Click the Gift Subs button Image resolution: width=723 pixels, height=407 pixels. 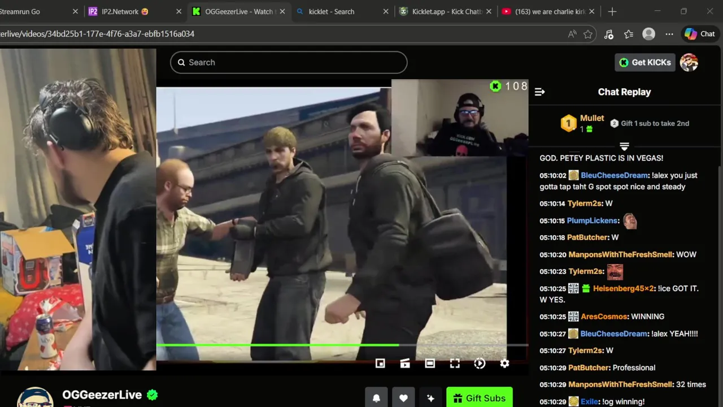tap(479, 398)
